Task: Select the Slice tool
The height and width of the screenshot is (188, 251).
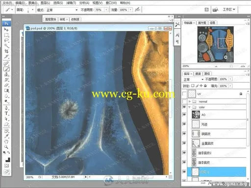Action: point(6,57)
